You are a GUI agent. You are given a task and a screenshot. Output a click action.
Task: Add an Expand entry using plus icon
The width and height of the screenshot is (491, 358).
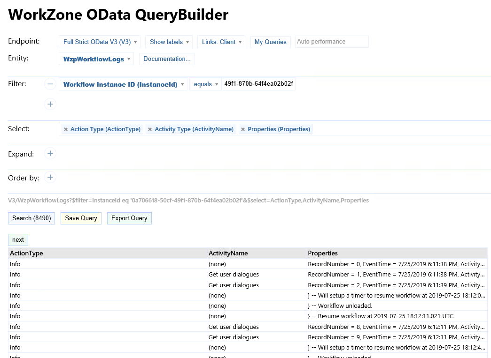[50, 154]
